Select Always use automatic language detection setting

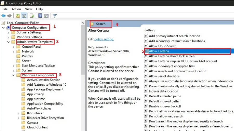191,81
